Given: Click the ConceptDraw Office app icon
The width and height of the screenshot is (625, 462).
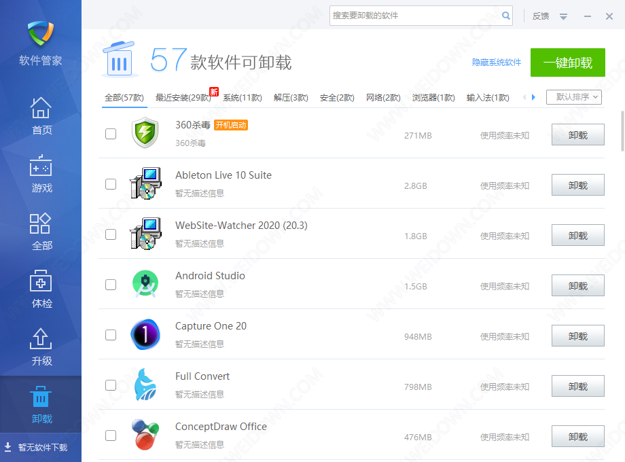Looking at the screenshot, I should click(145, 435).
